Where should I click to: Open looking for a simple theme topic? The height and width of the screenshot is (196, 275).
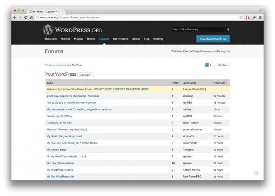click(x=72, y=143)
